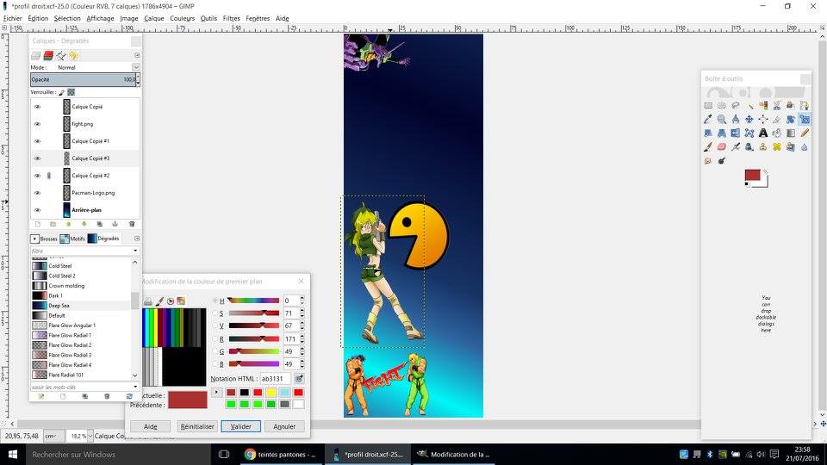
Task: Select the Pencil tool
Action: (805, 133)
